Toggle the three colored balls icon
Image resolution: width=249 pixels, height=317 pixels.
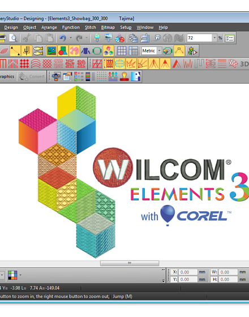tap(108, 50)
